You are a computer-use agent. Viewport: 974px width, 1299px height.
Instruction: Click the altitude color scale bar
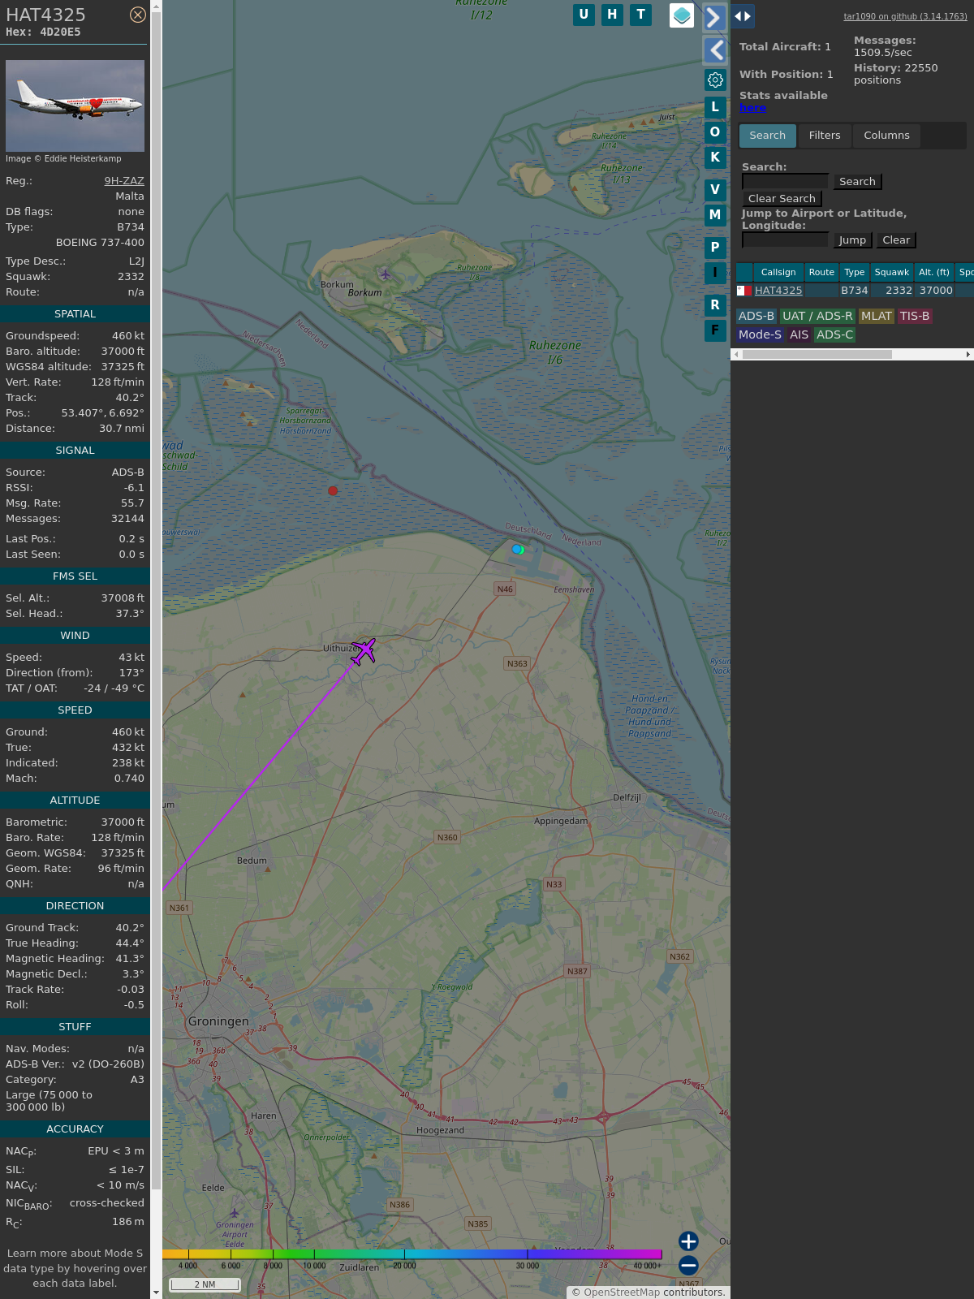[412, 1254]
